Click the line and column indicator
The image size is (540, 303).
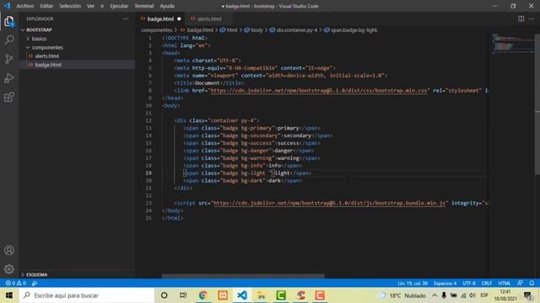click(x=413, y=284)
